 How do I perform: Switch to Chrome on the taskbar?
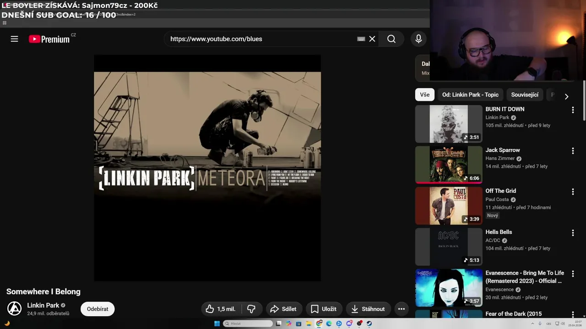[x=319, y=324]
